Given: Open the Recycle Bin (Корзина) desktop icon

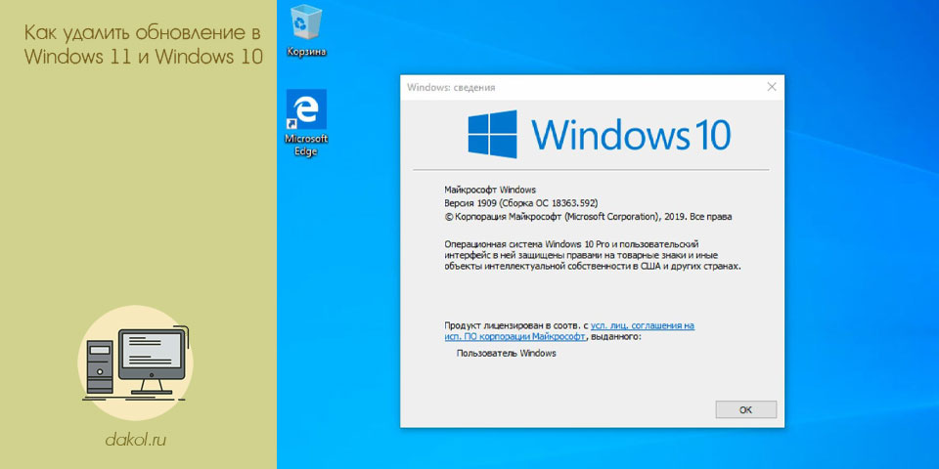Looking at the screenshot, I should coord(306,30).
